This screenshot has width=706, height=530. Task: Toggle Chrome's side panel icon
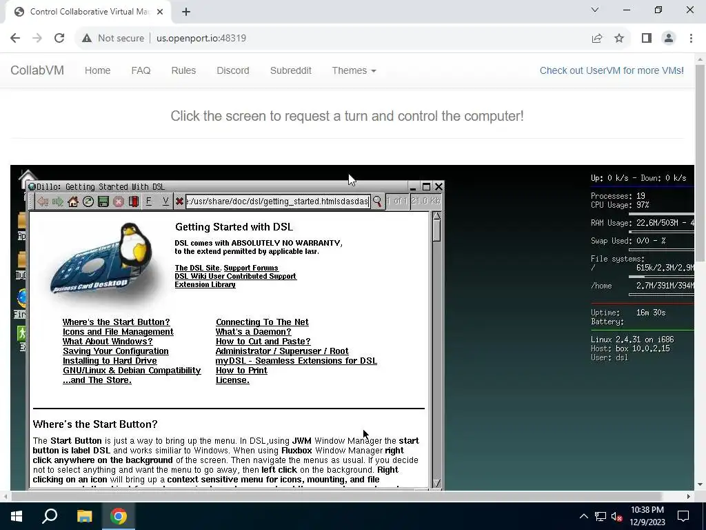pos(647,39)
